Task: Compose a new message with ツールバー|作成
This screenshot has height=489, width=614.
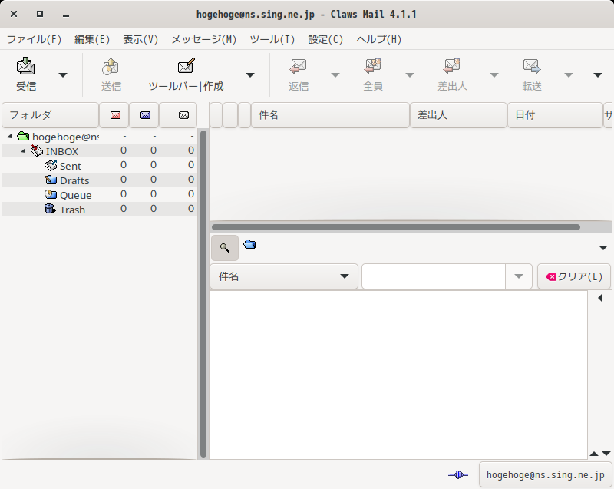Action: [x=186, y=74]
